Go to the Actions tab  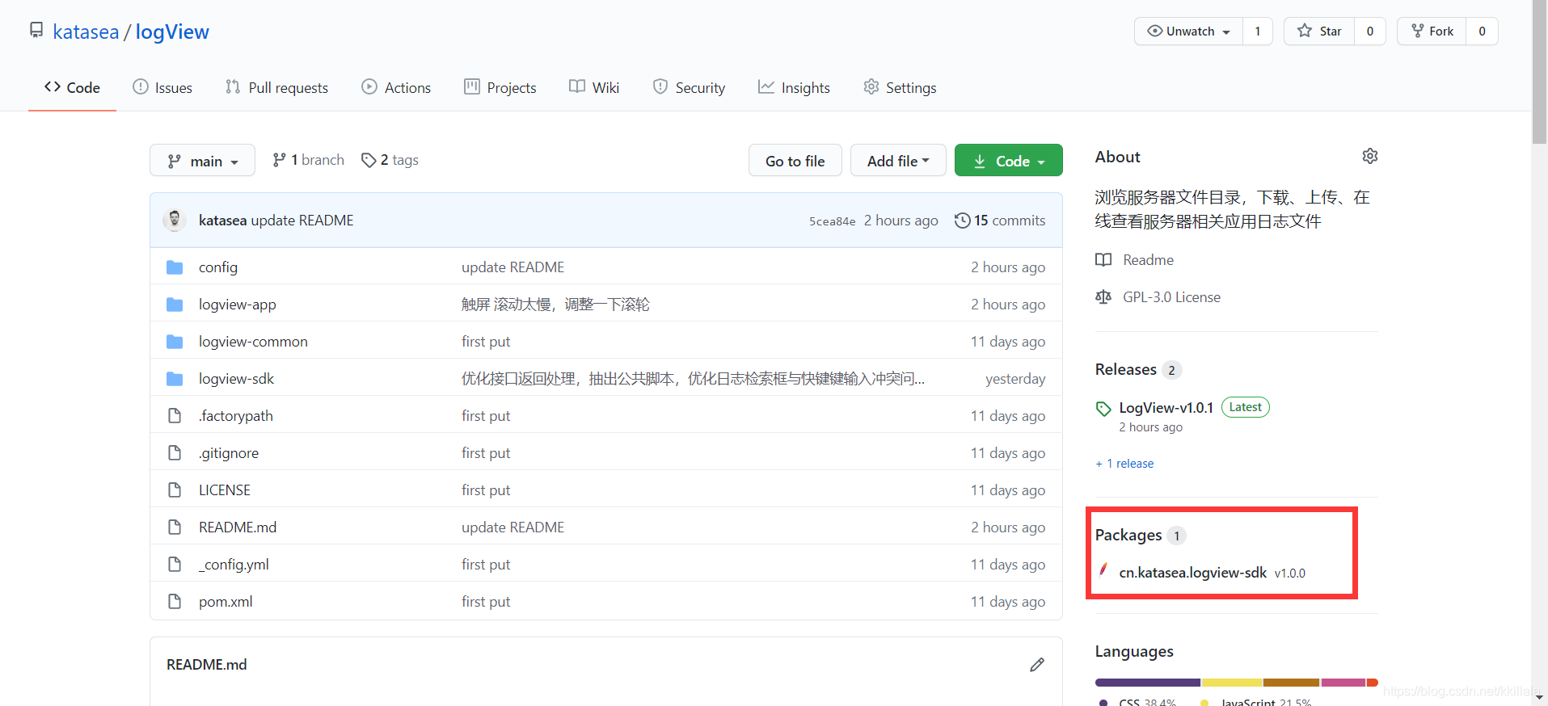pyautogui.click(x=396, y=87)
